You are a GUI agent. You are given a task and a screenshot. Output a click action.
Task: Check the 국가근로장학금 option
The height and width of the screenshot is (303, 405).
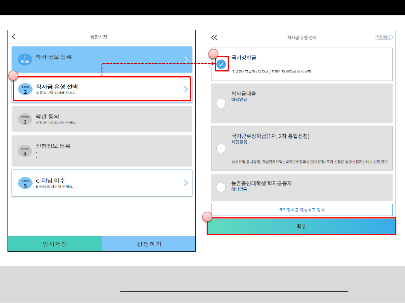point(221,149)
